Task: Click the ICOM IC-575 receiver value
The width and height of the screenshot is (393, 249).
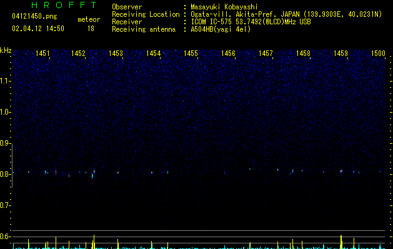Action: (x=251, y=22)
